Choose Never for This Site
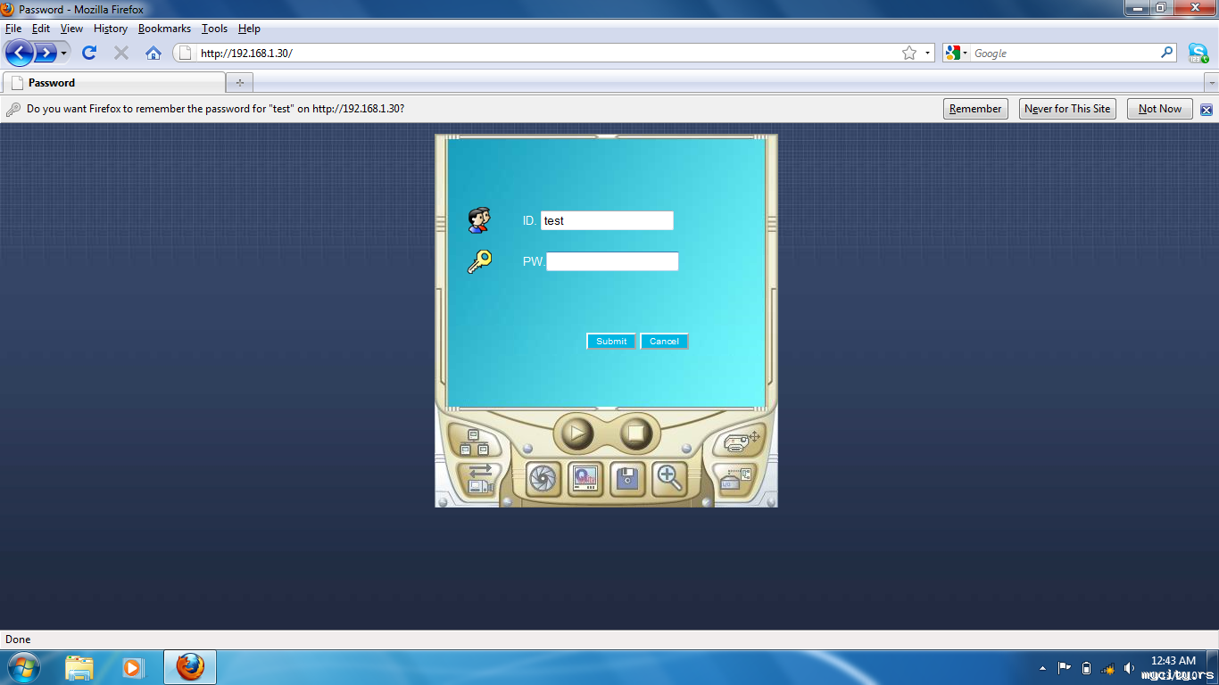This screenshot has height=685, width=1219. click(x=1067, y=109)
